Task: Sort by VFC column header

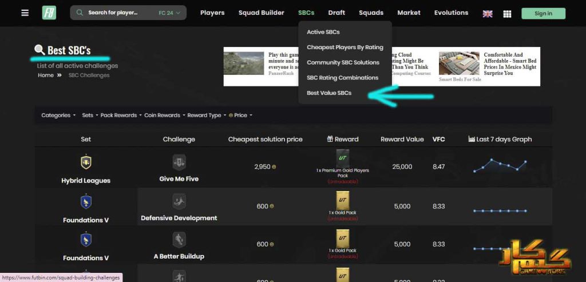Action: click(439, 140)
